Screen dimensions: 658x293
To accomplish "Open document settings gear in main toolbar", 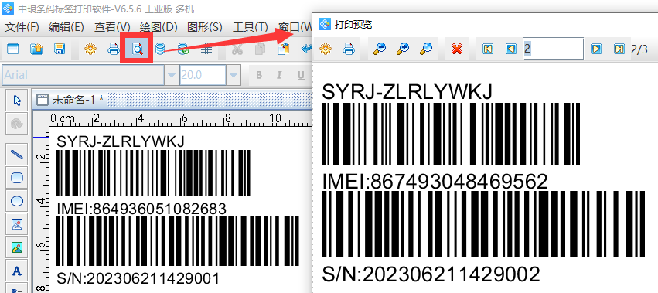I will point(90,49).
